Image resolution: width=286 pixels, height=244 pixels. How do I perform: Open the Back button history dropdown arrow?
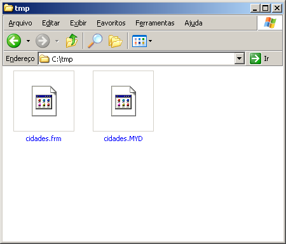28,41
